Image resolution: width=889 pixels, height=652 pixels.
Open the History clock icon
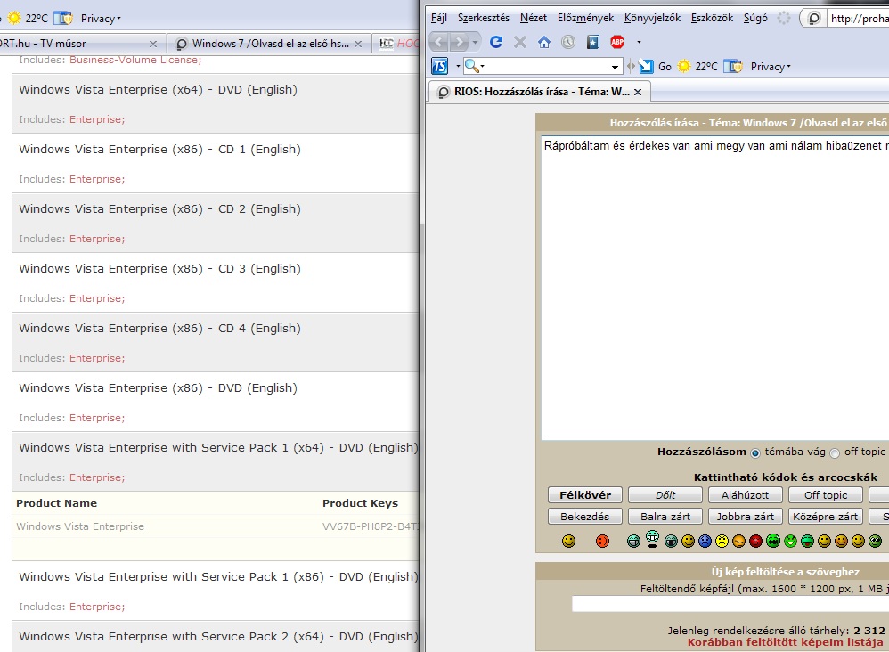pyautogui.click(x=568, y=42)
